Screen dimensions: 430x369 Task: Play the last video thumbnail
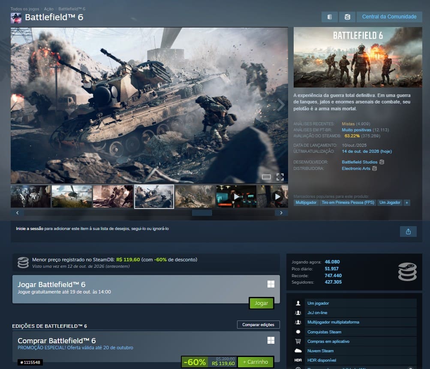(273, 197)
